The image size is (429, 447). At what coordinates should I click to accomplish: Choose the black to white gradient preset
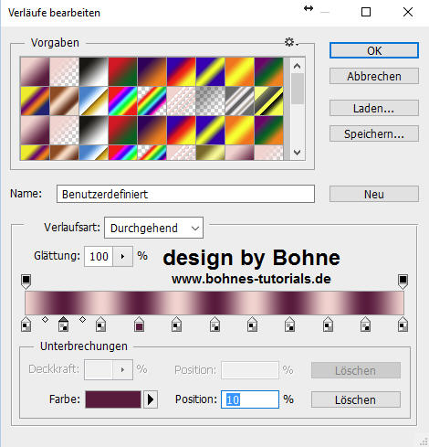tap(93, 71)
